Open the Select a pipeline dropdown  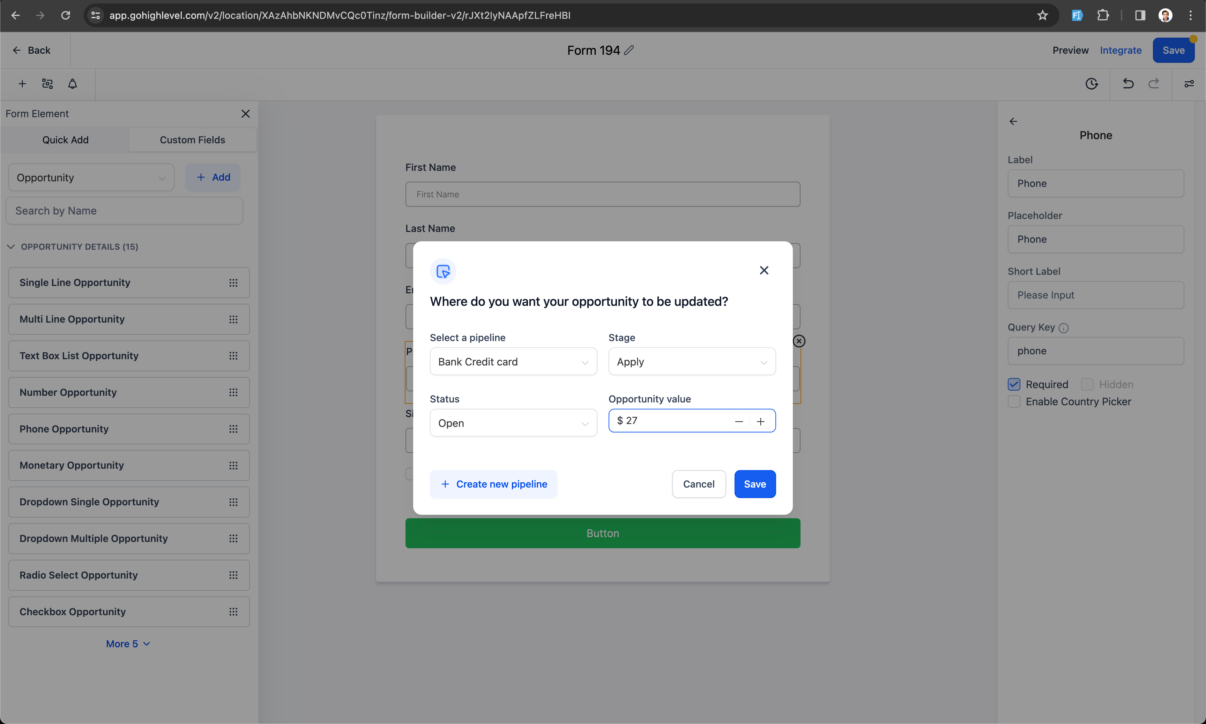click(513, 362)
